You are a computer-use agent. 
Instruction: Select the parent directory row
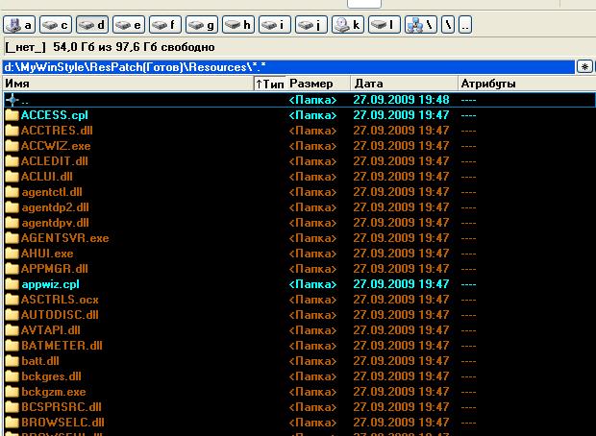pos(300,100)
